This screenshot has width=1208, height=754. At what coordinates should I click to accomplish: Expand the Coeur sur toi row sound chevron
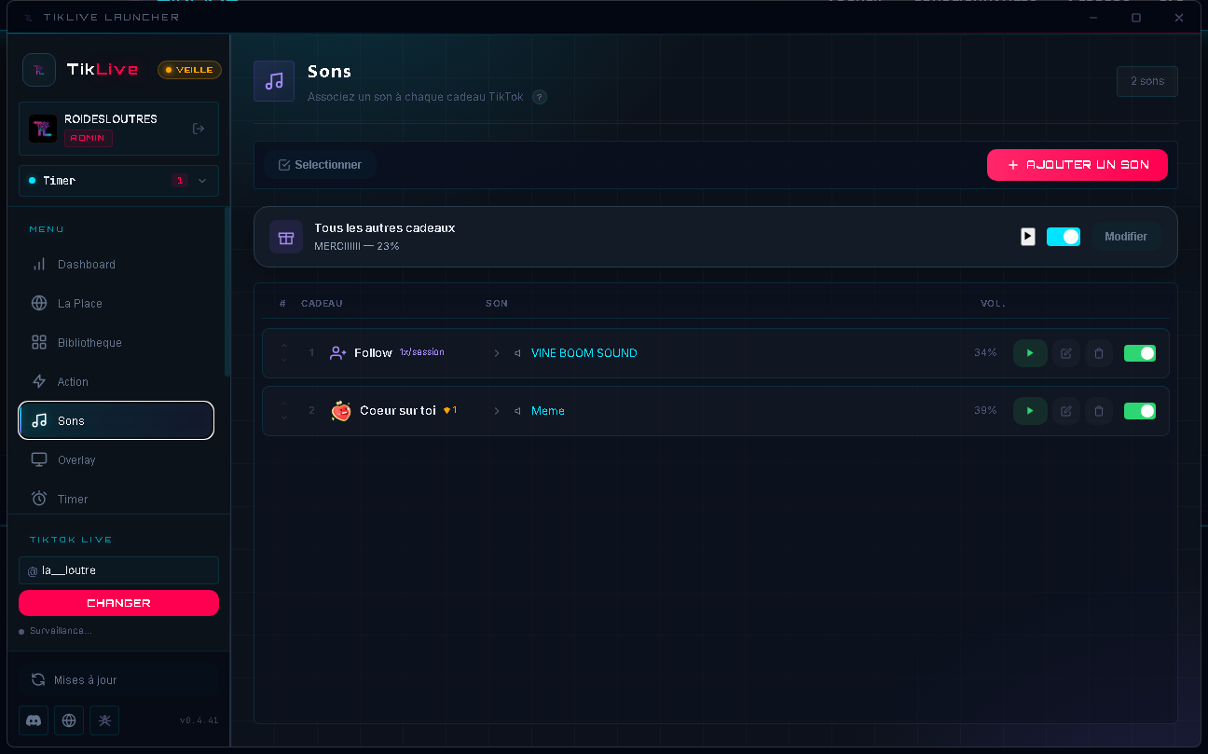tap(497, 411)
